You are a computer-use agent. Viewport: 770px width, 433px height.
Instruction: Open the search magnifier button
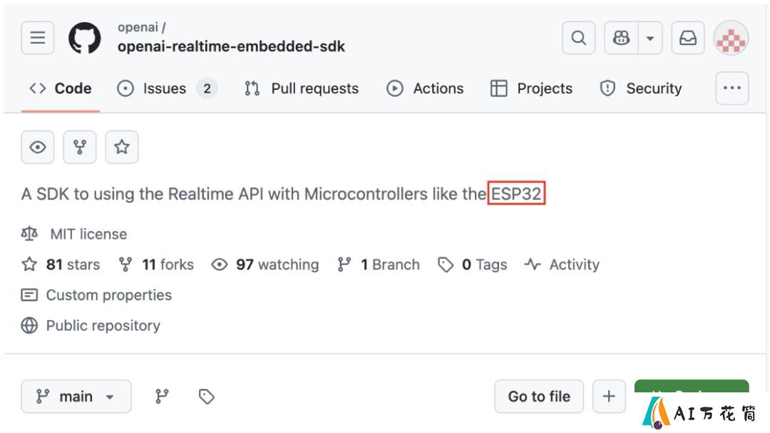578,38
